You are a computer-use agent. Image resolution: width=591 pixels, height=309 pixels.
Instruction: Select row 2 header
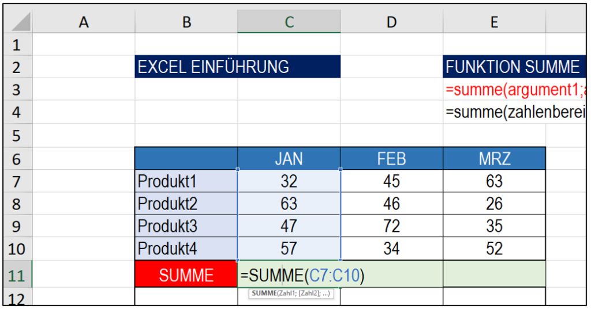[17, 67]
